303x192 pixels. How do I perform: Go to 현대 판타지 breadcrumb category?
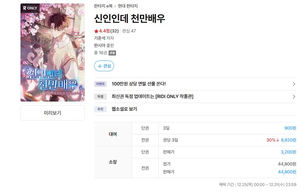128,6
